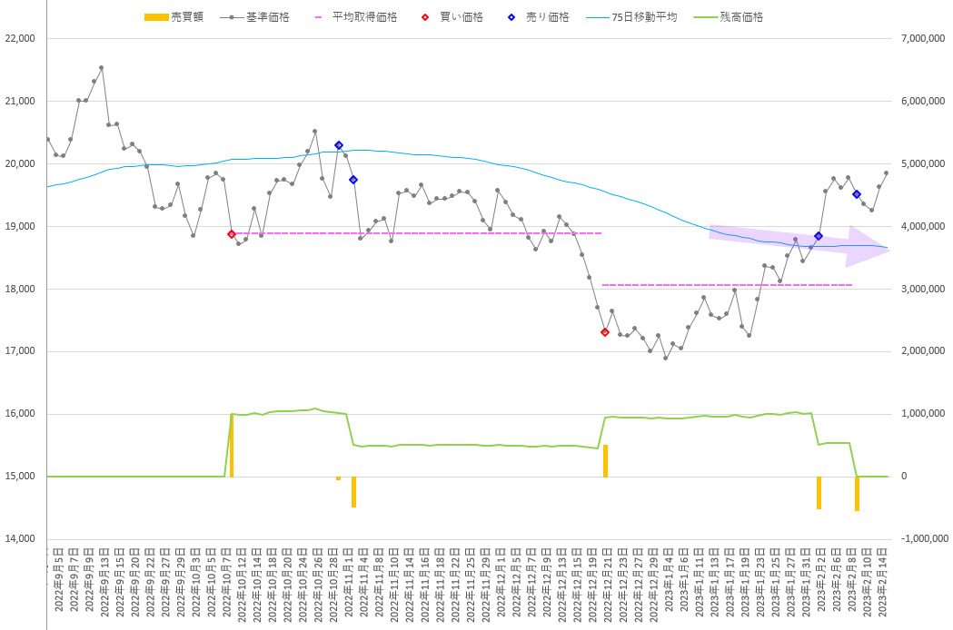Click the 2022年12月9日 date label
Viewport: 953px width, 630px height.
(x=547, y=582)
